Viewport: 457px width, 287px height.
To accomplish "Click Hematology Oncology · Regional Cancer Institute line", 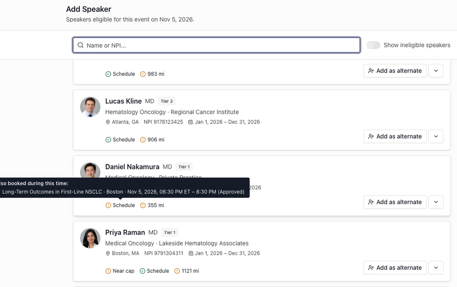I will (172, 112).
